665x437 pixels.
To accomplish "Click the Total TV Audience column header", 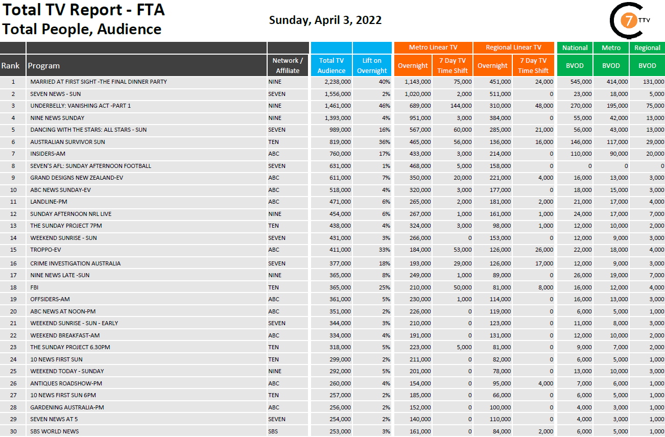I will 331,65.
